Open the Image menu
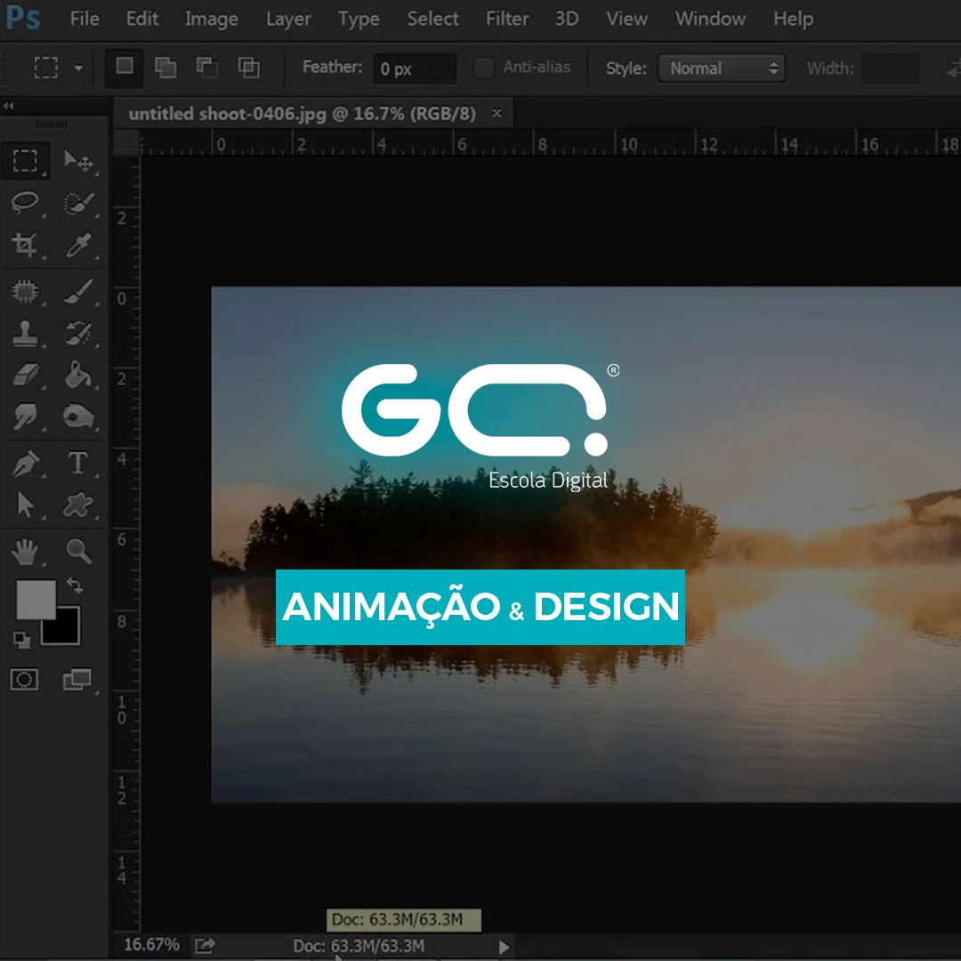 click(212, 19)
